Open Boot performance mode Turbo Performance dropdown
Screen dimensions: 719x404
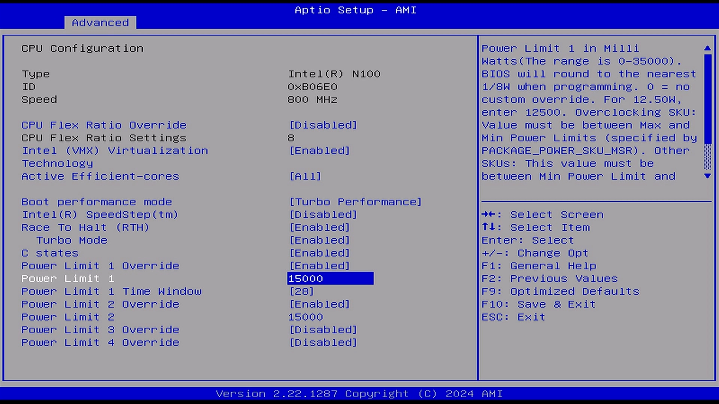coord(355,202)
